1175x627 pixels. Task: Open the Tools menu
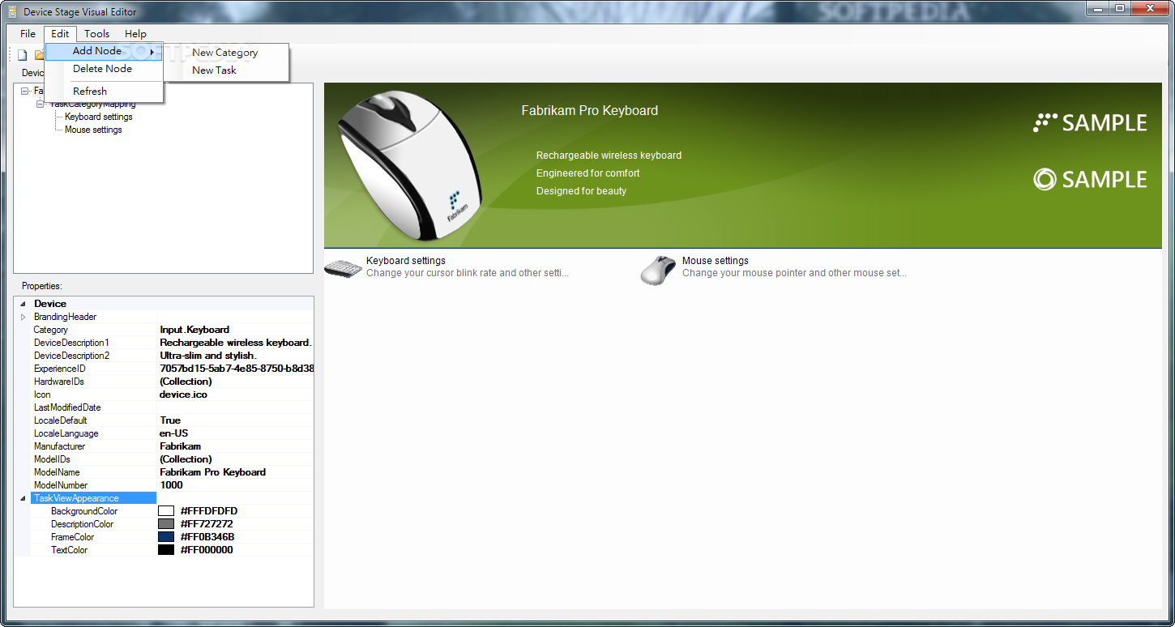pos(97,33)
